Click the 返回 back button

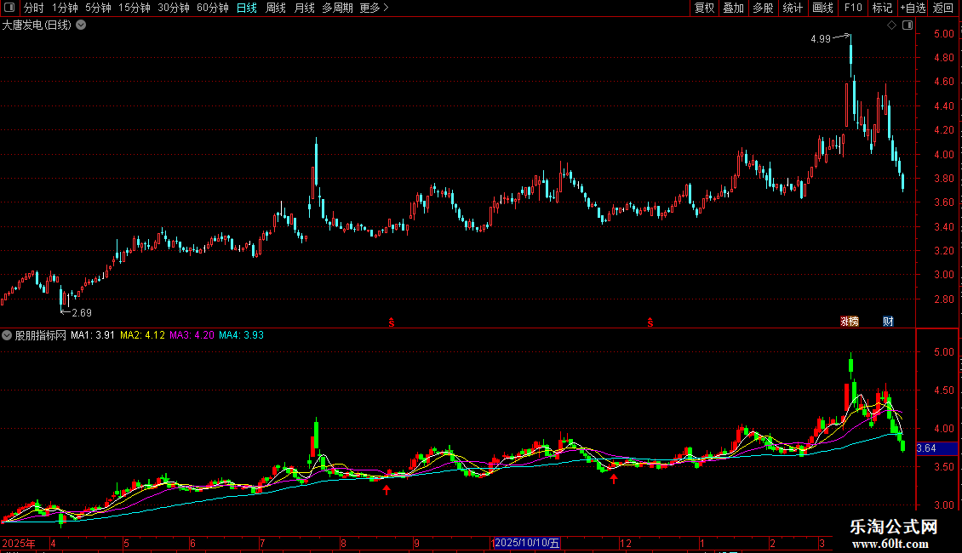click(943, 8)
